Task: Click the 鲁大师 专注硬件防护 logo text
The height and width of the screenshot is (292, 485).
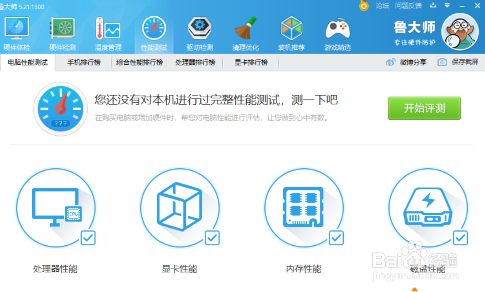Action: point(414,33)
